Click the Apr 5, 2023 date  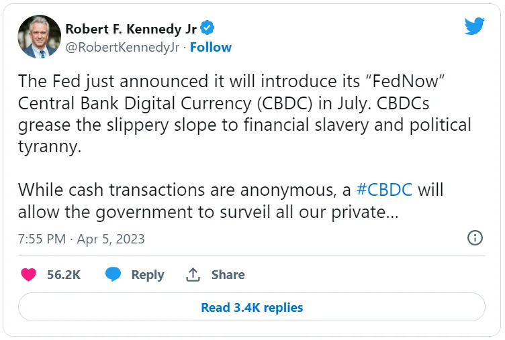(111, 239)
